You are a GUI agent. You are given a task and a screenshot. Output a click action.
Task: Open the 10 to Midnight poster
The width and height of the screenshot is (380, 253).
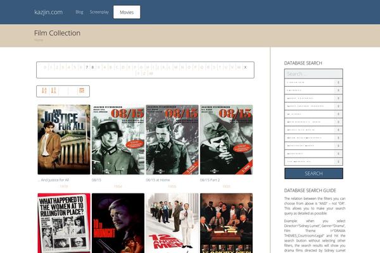118,223
